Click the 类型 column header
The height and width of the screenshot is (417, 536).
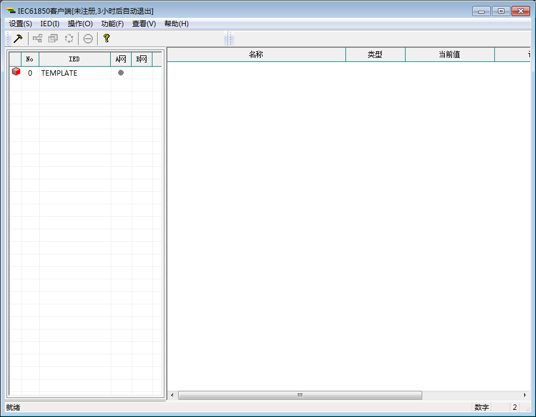click(x=375, y=54)
